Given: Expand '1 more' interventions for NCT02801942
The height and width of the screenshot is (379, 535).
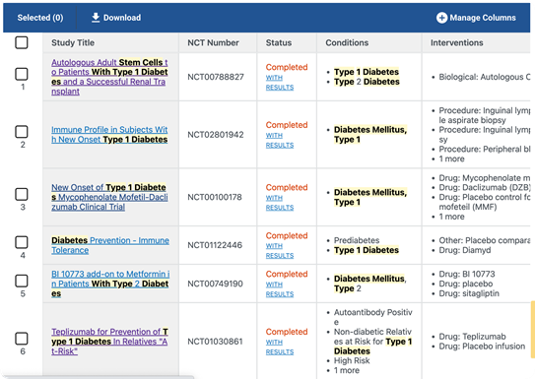Looking at the screenshot, I should pyautogui.click(x=451, y=158).
